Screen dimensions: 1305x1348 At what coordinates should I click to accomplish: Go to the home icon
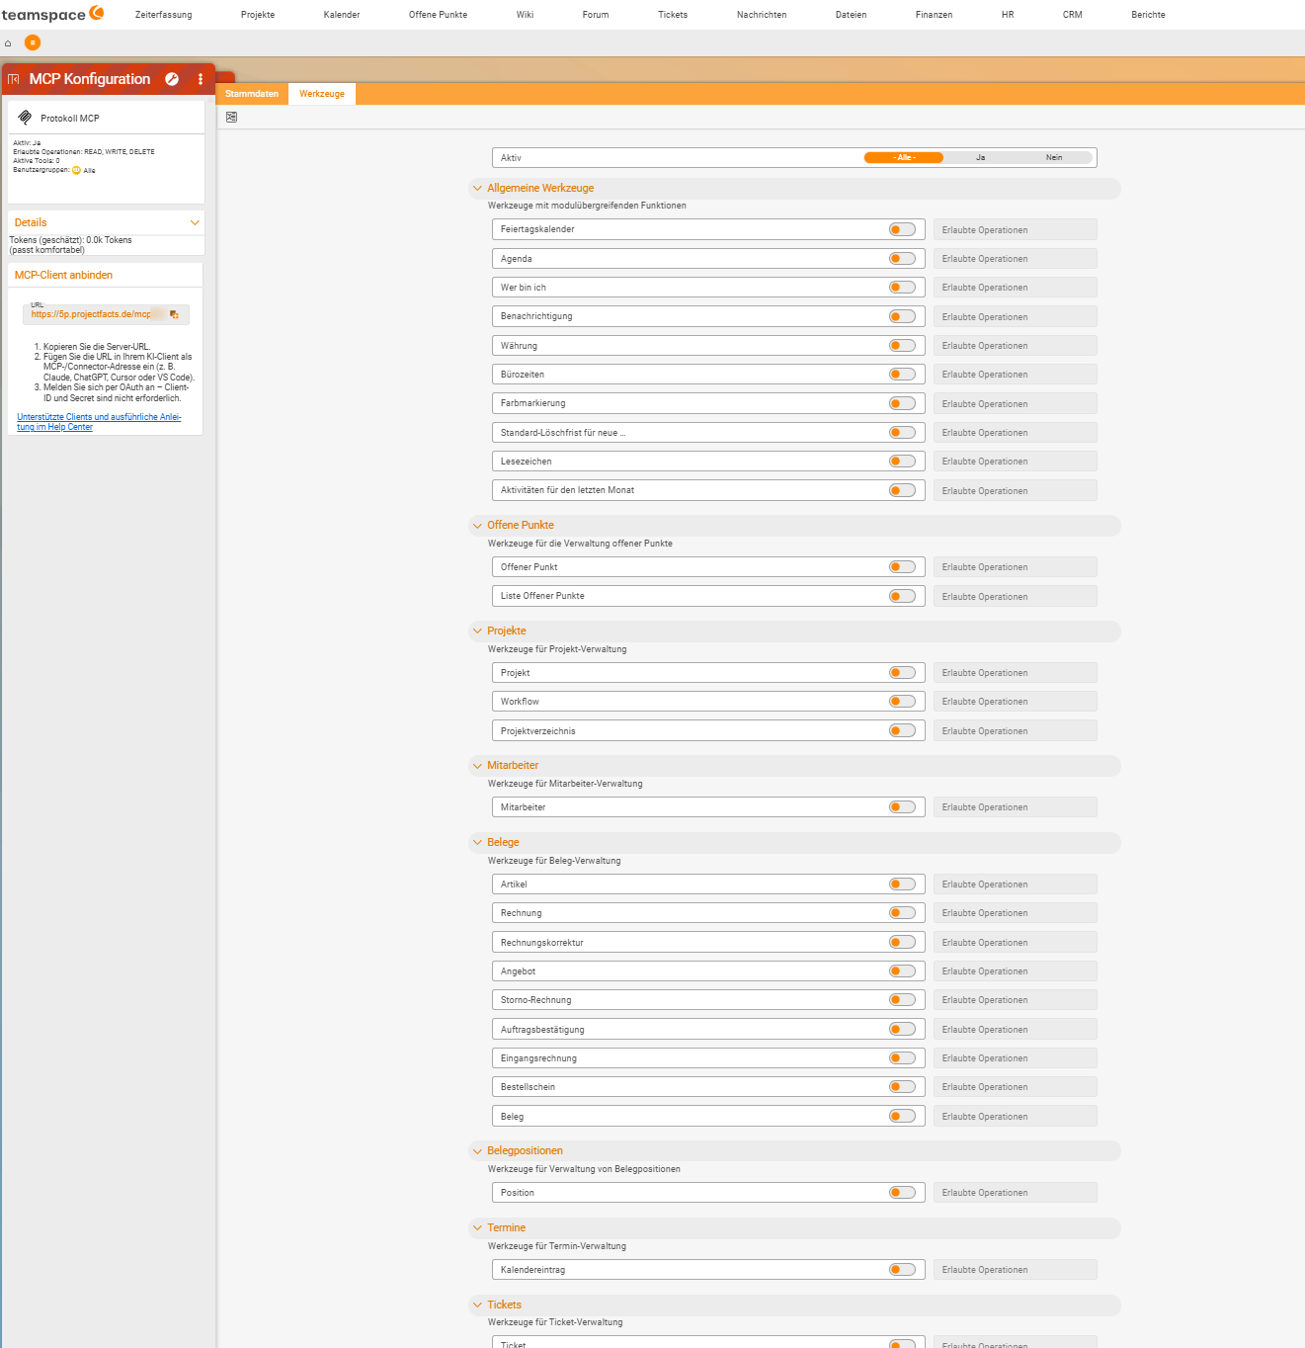click(8, 43)
